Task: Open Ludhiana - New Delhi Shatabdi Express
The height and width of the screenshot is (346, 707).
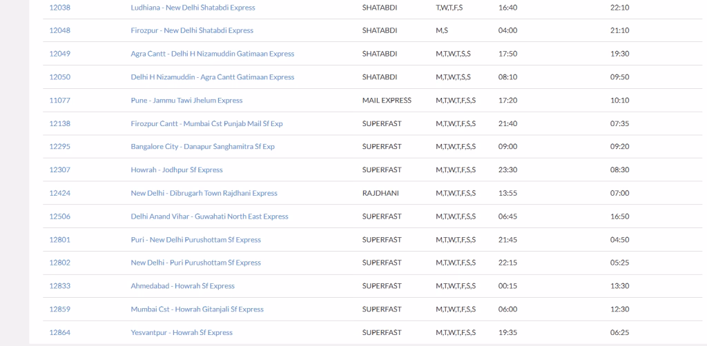Action: [x=193, y=8]
